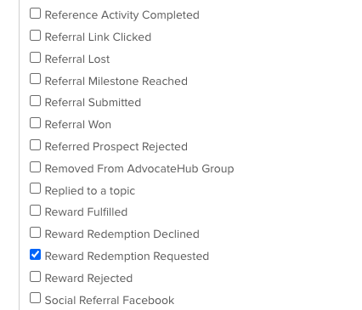Enable the Referral Link Clicked option
Screen dimensions: 362x310
pos(35,36)
